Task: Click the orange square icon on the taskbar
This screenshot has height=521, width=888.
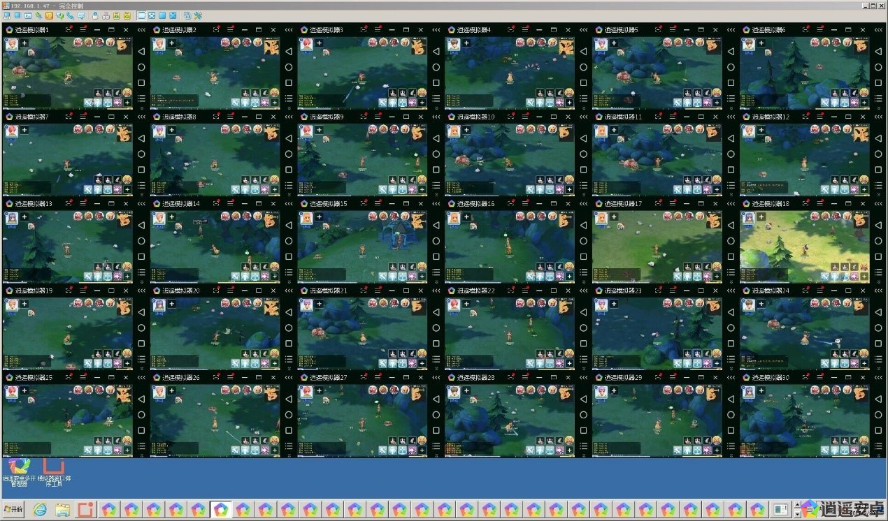Action: pyautogui.click(x=85, y=509)
